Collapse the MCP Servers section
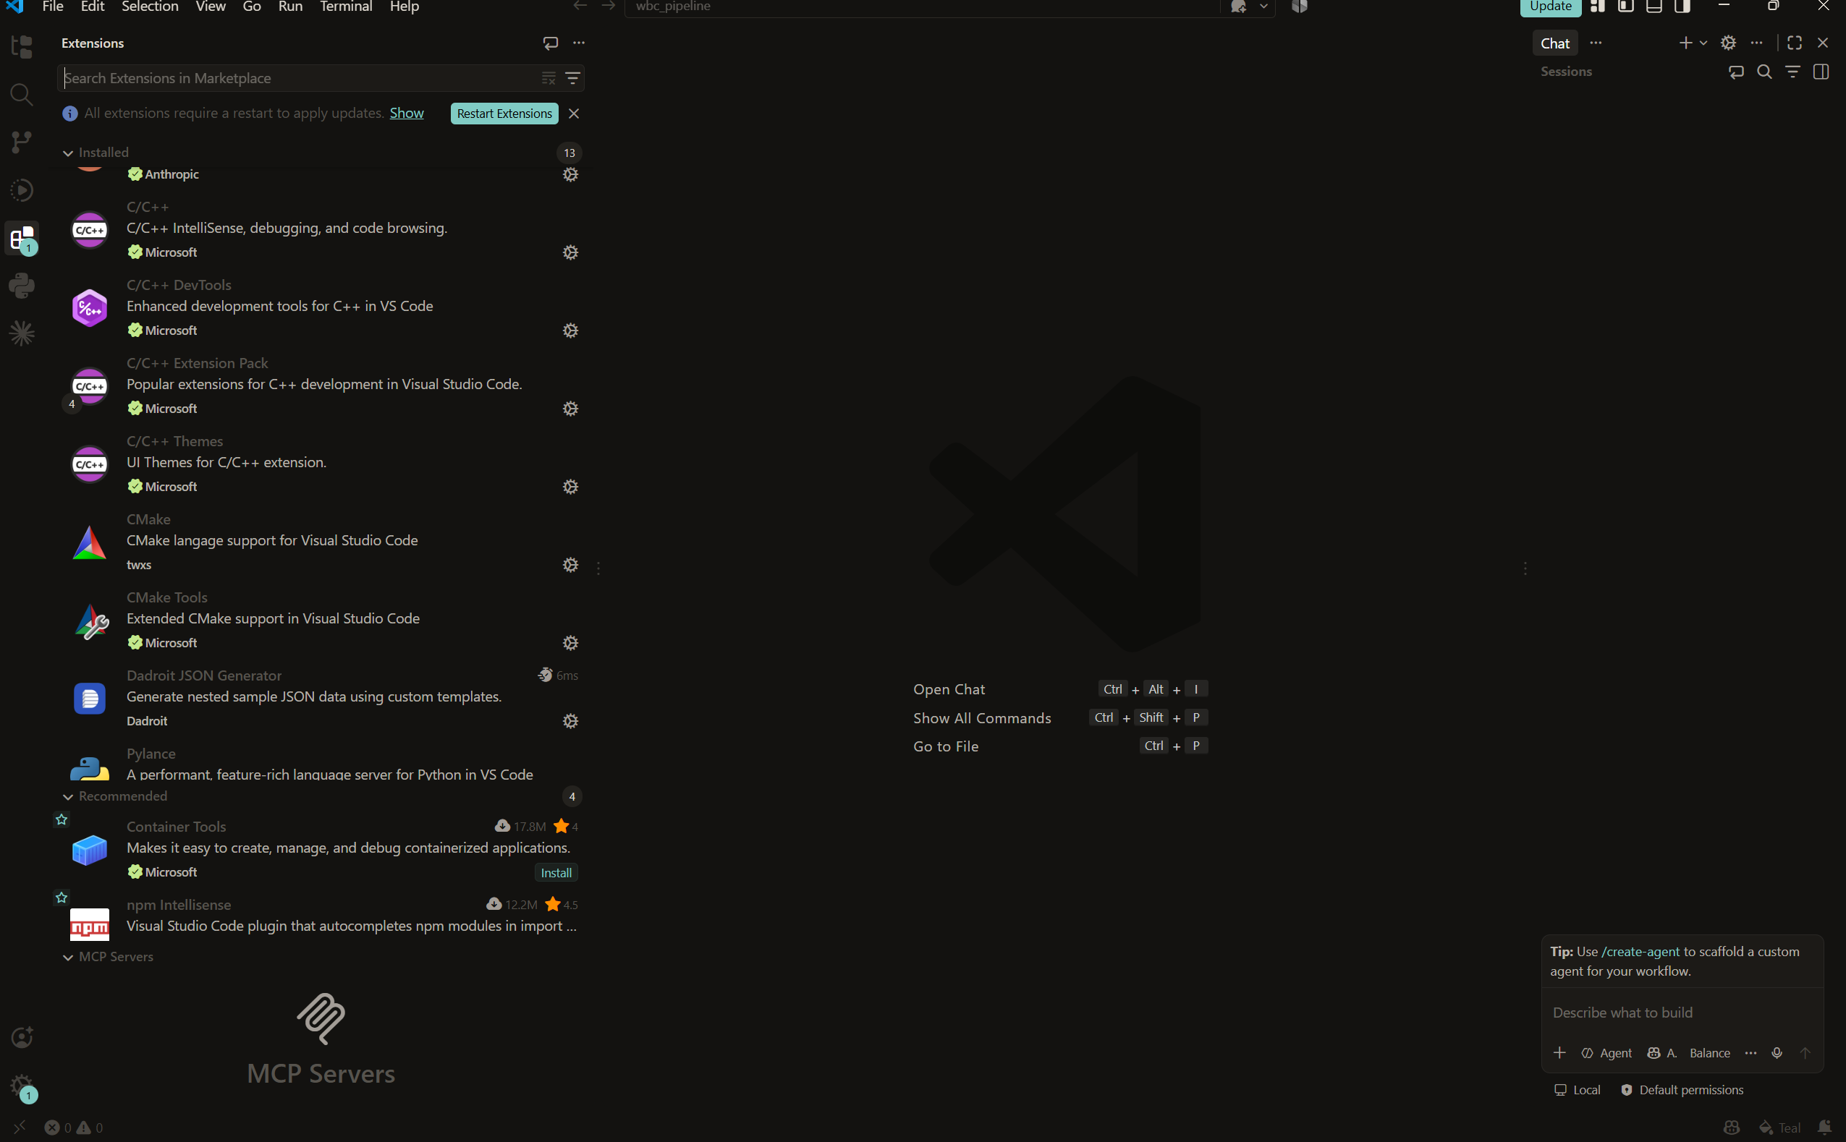 click(68, 957)
